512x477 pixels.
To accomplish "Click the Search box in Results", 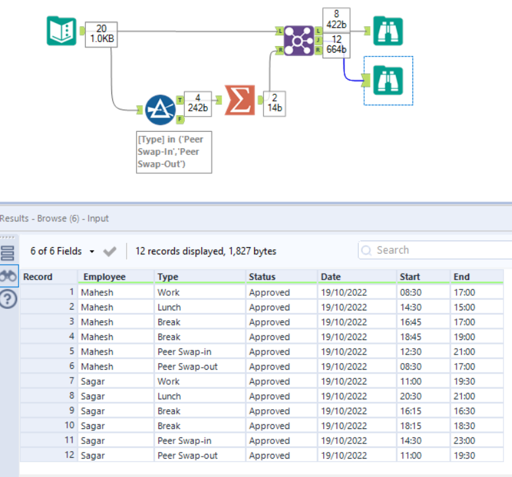I will tap(435, 250).
